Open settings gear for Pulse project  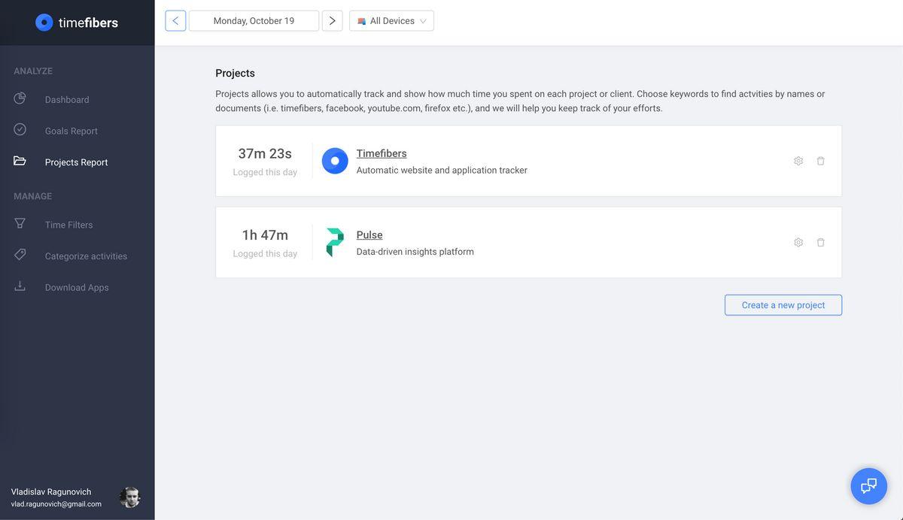(x=798, y=242)
